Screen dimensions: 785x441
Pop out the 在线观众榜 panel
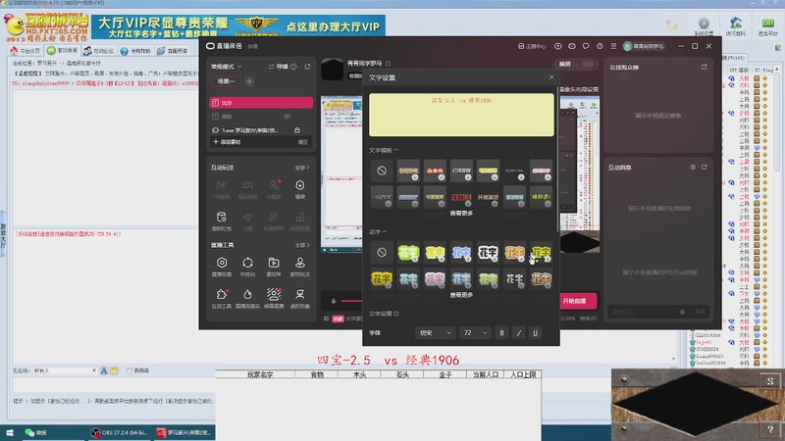[705, 67]
